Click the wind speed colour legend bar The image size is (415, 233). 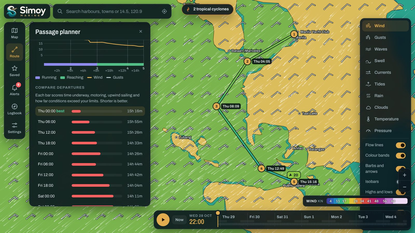pos(367,201)
